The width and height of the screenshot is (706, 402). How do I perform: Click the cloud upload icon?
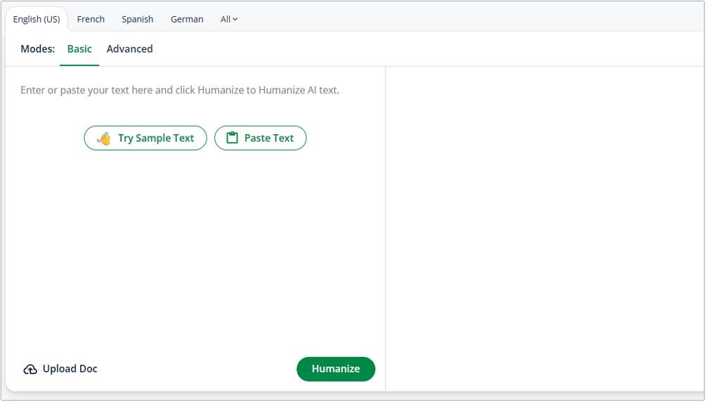click(30, 370)
